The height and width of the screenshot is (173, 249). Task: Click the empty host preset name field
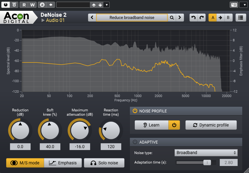[73, 5]
